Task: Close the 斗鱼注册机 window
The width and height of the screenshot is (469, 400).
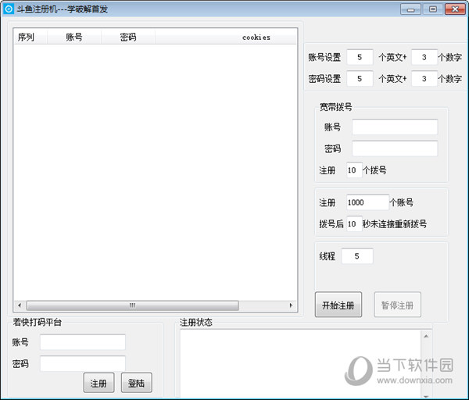Action: pos(455,9)
